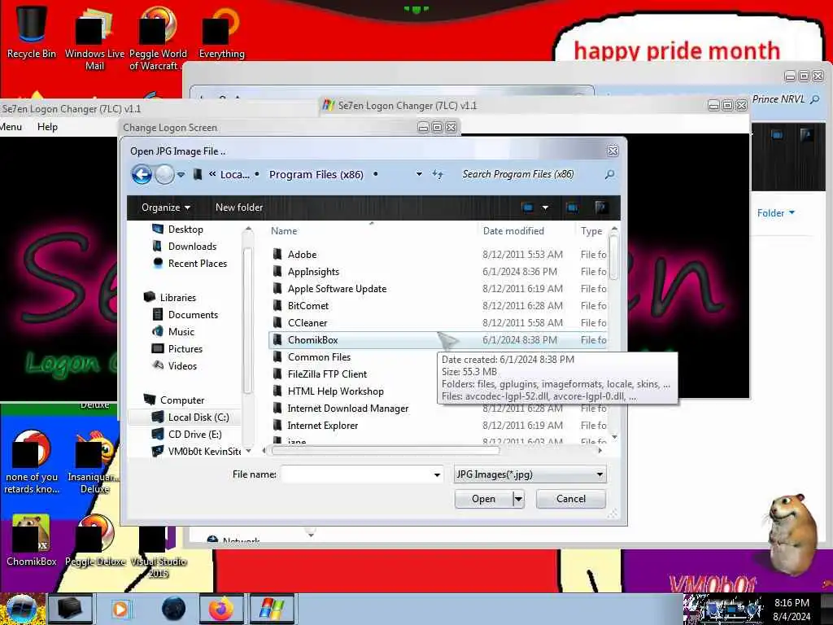
Task: Open Menu in Se7en Logon Changer window
Action: (x=11, y=126)
